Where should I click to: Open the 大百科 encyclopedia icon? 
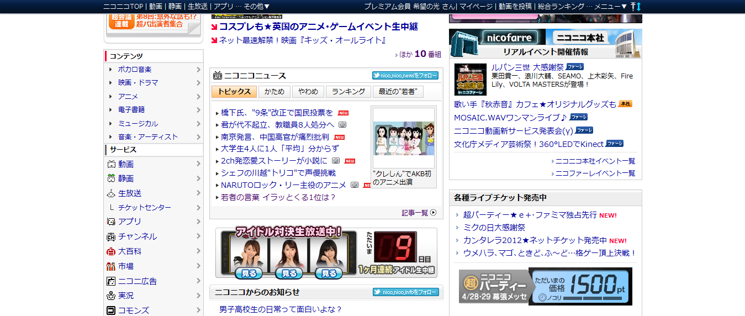(111, 251)
